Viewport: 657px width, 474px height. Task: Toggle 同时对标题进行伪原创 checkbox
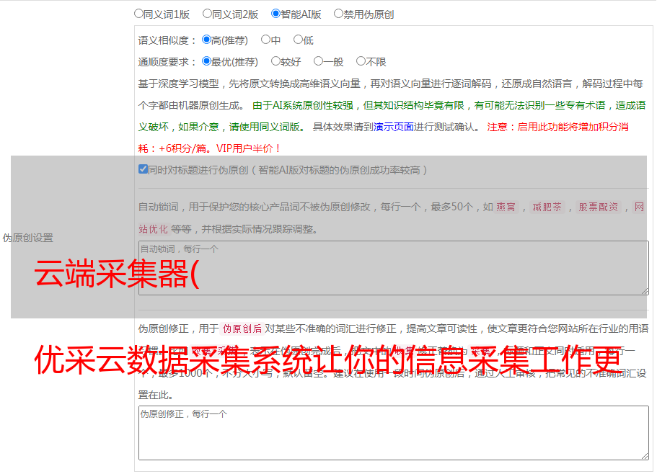pos(143,169)
